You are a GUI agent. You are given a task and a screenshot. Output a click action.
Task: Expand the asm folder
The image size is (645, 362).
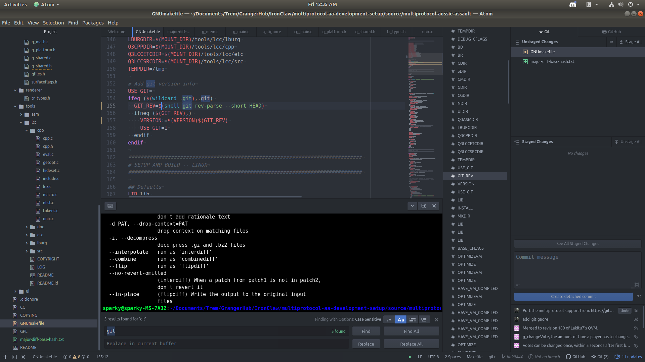click(21, 114)
